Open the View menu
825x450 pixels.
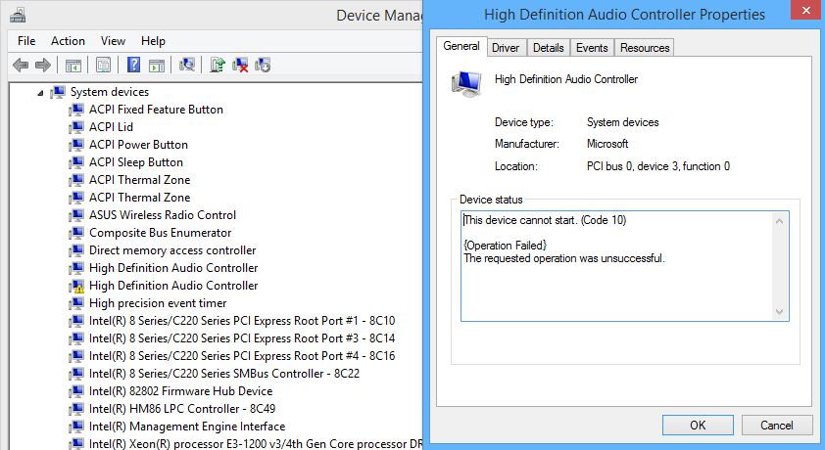(x=113, y=41)
